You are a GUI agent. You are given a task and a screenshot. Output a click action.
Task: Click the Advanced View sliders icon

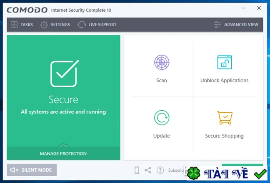(x=217, y=25)
